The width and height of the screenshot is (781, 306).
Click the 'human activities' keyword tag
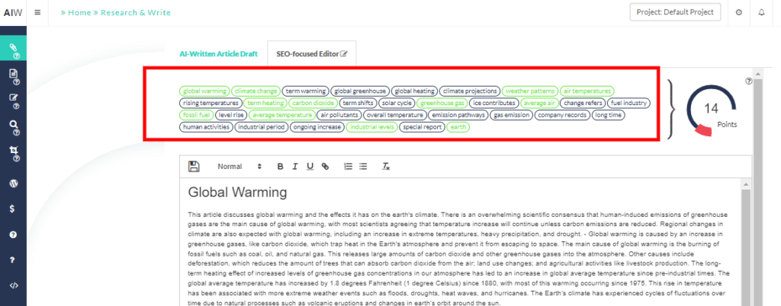click(x=206, y=126)
